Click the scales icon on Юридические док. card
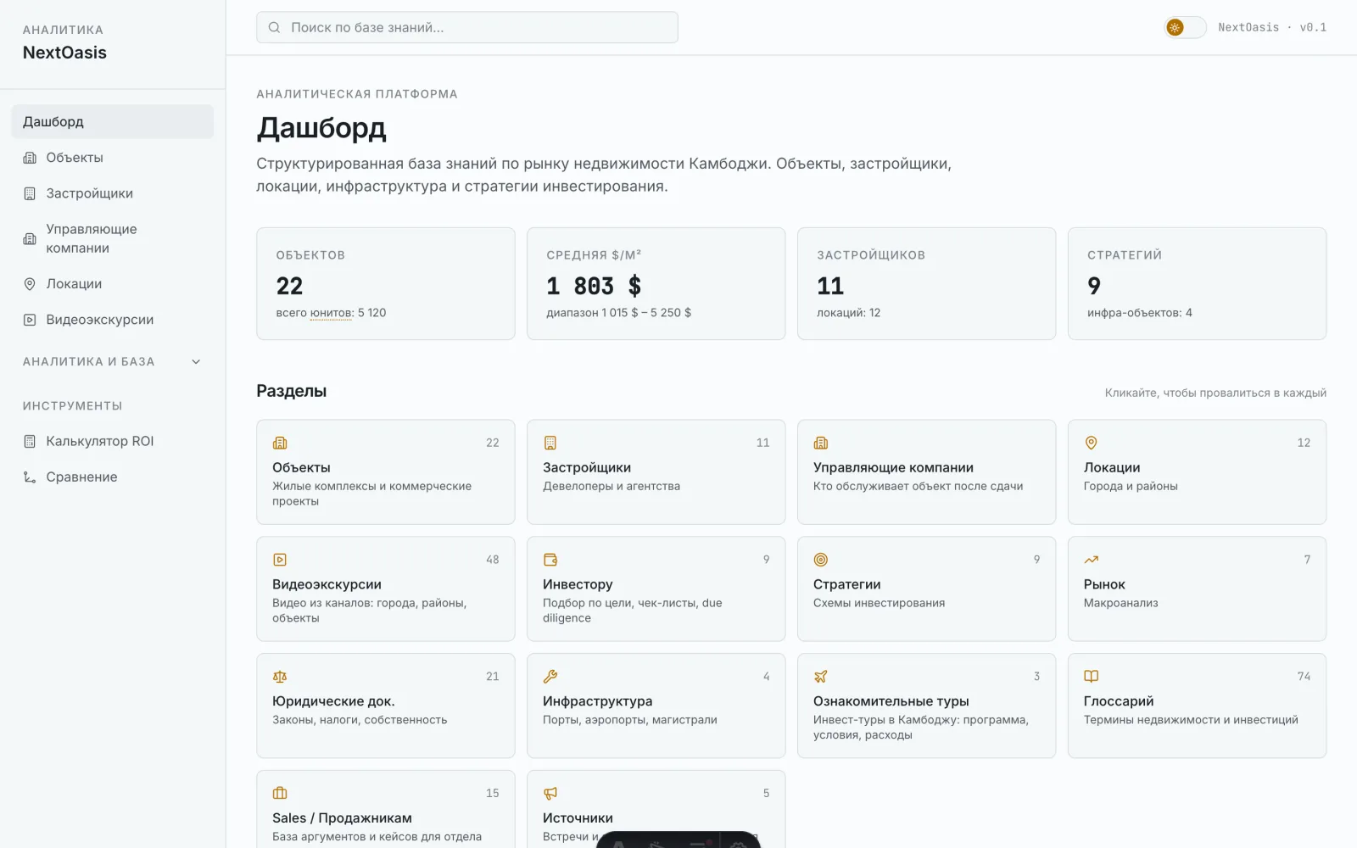This screenshot has height=848, width=1357. [280, 677]
